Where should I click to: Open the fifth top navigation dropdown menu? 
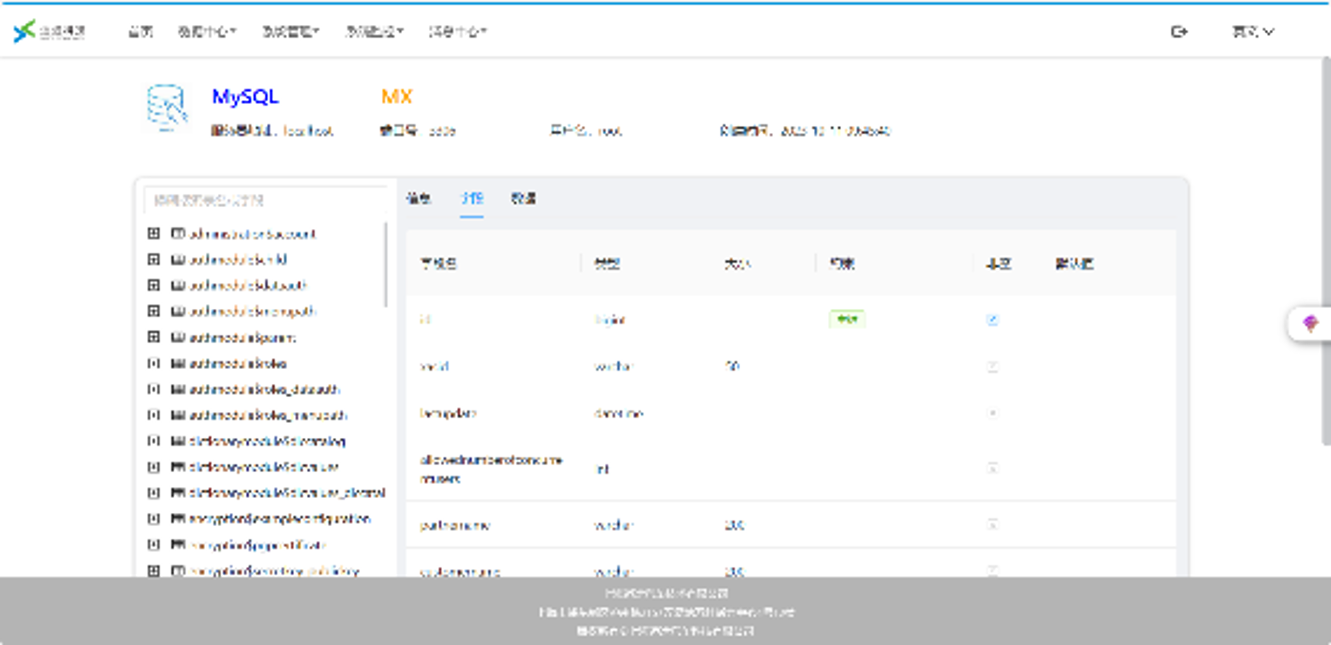tap(457, 32)
